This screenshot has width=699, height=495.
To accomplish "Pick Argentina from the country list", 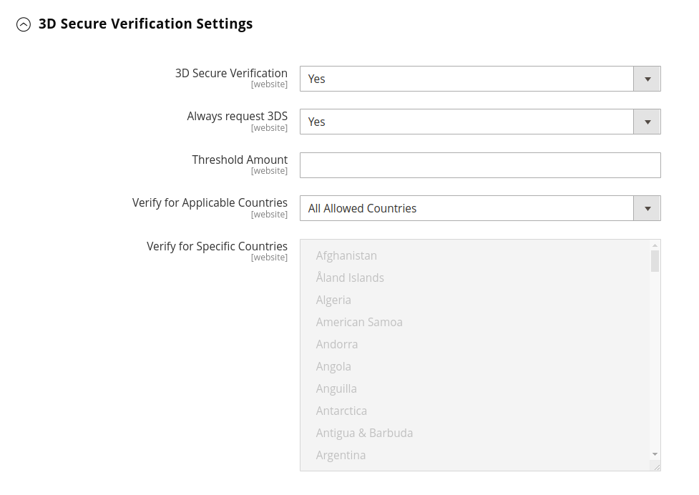I will coord(341,455).
